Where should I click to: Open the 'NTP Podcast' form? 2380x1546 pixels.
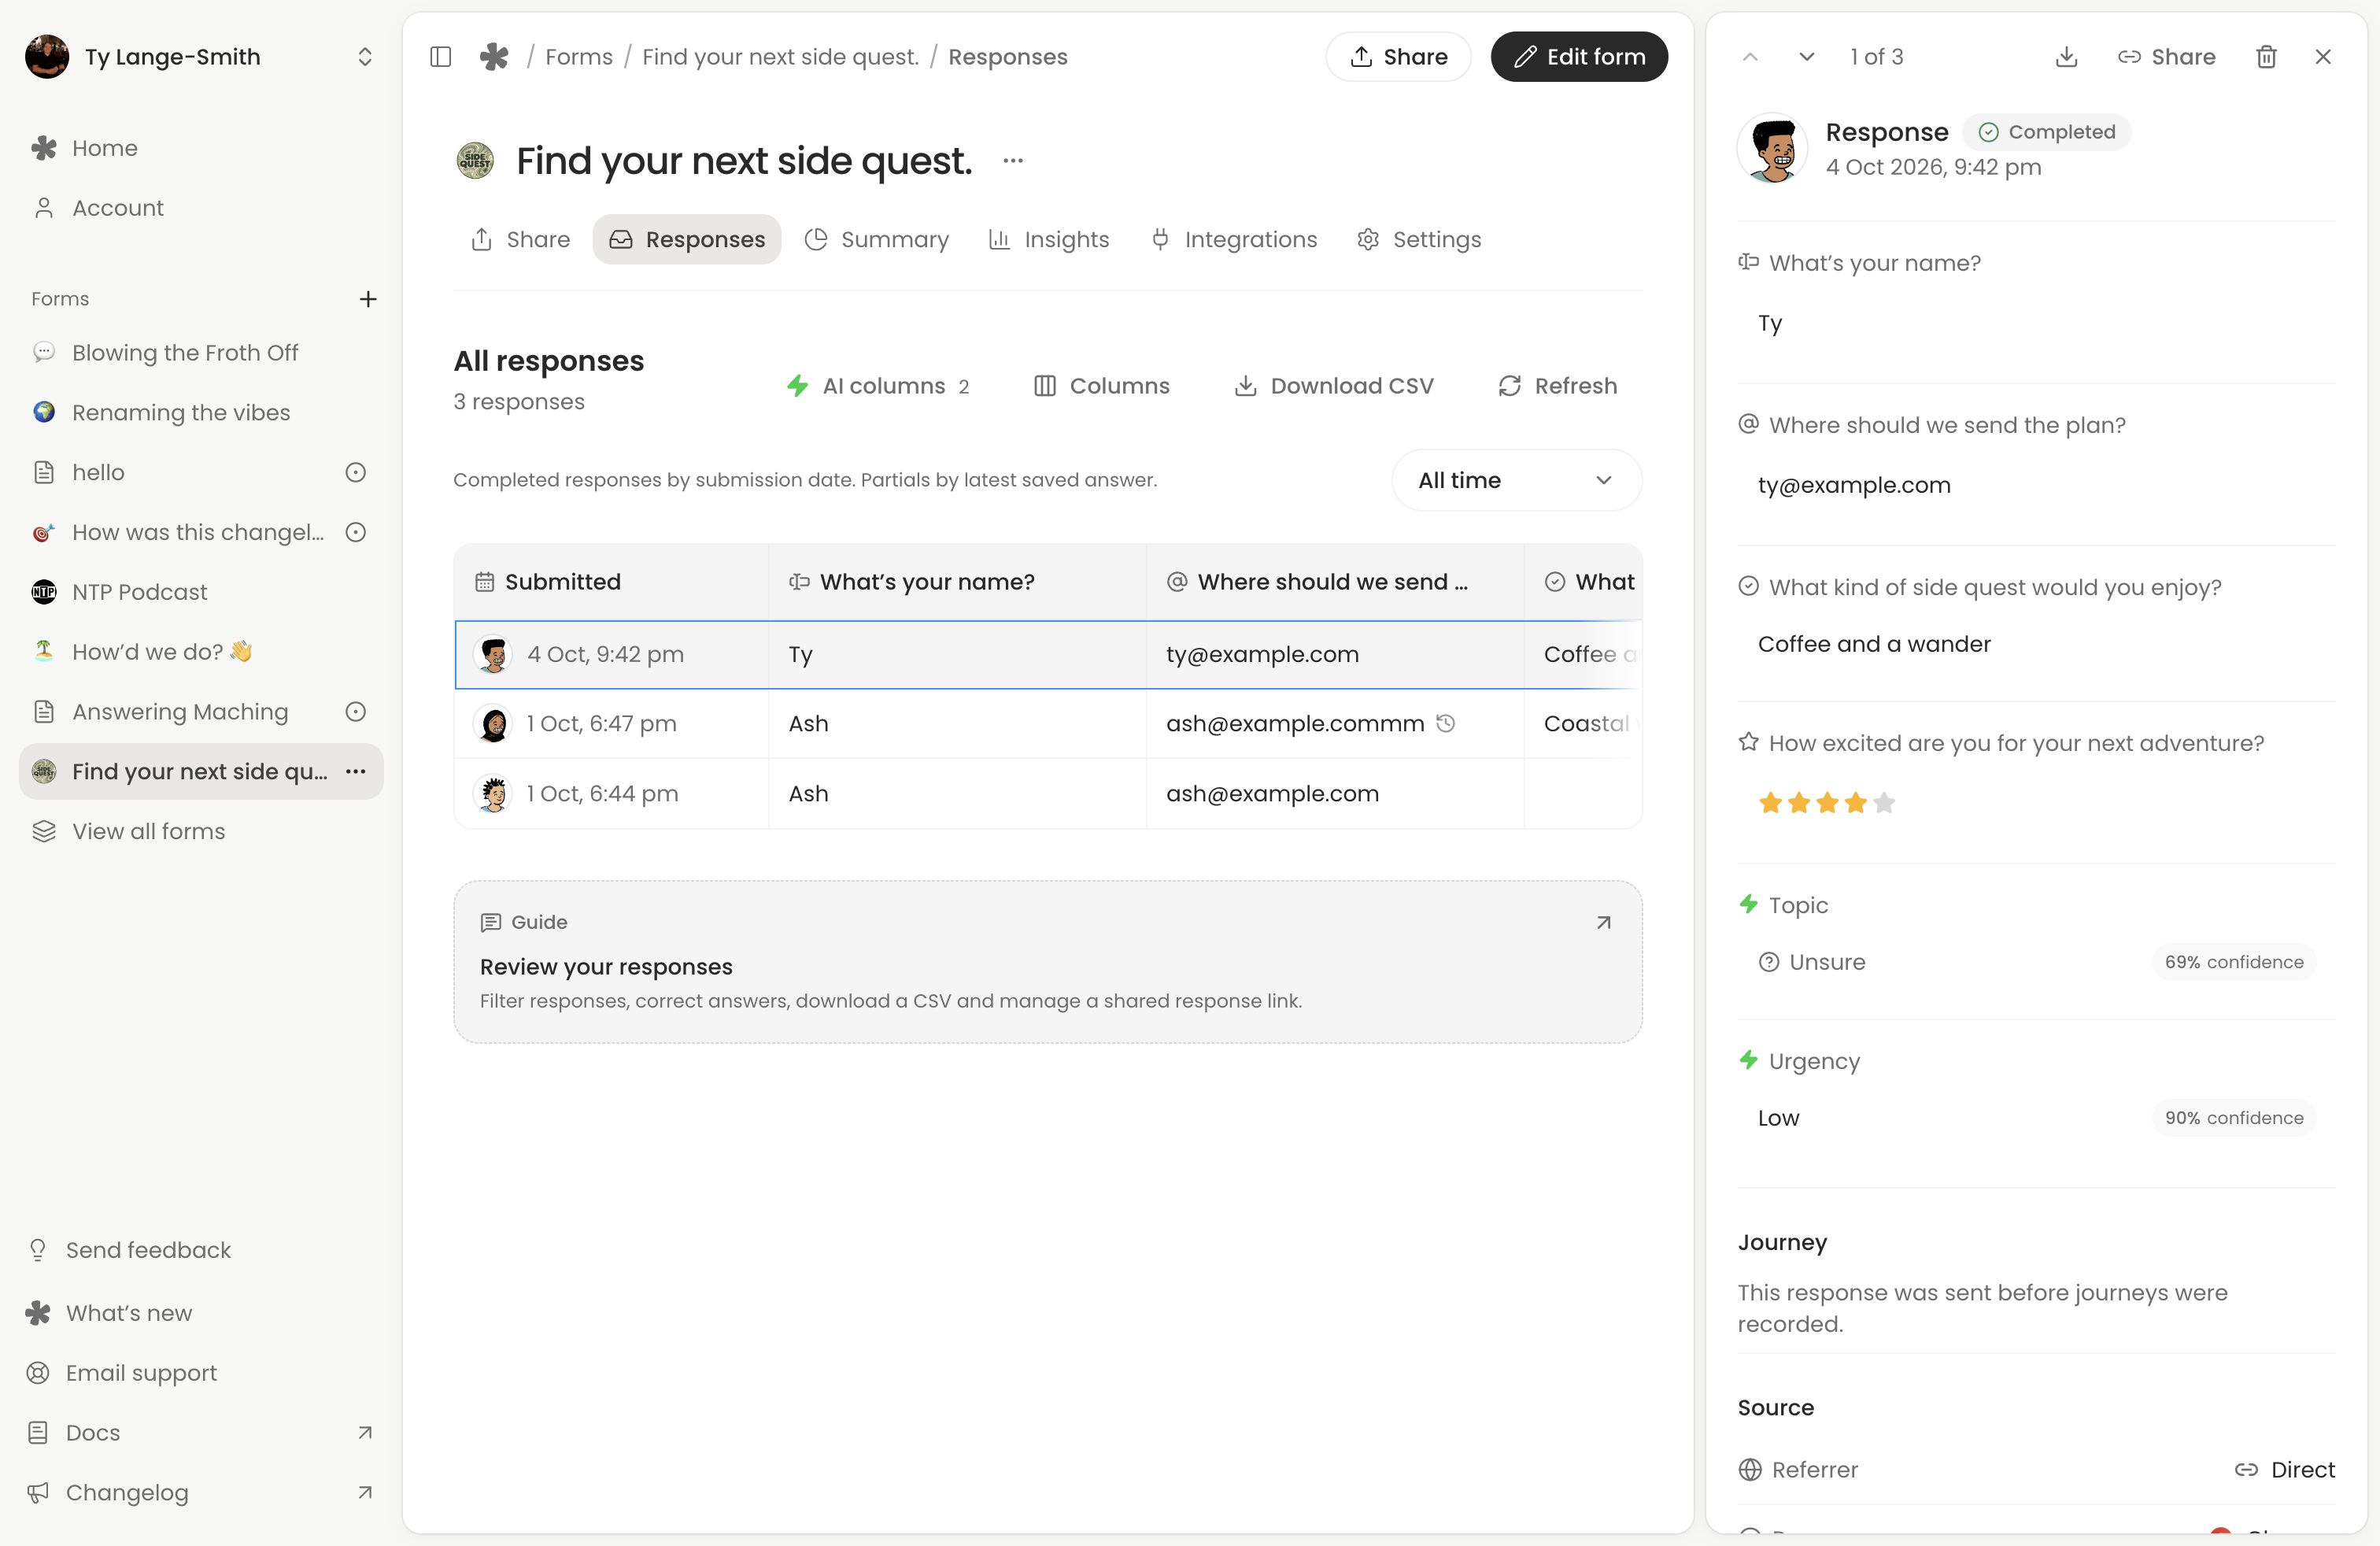(200, 592)
